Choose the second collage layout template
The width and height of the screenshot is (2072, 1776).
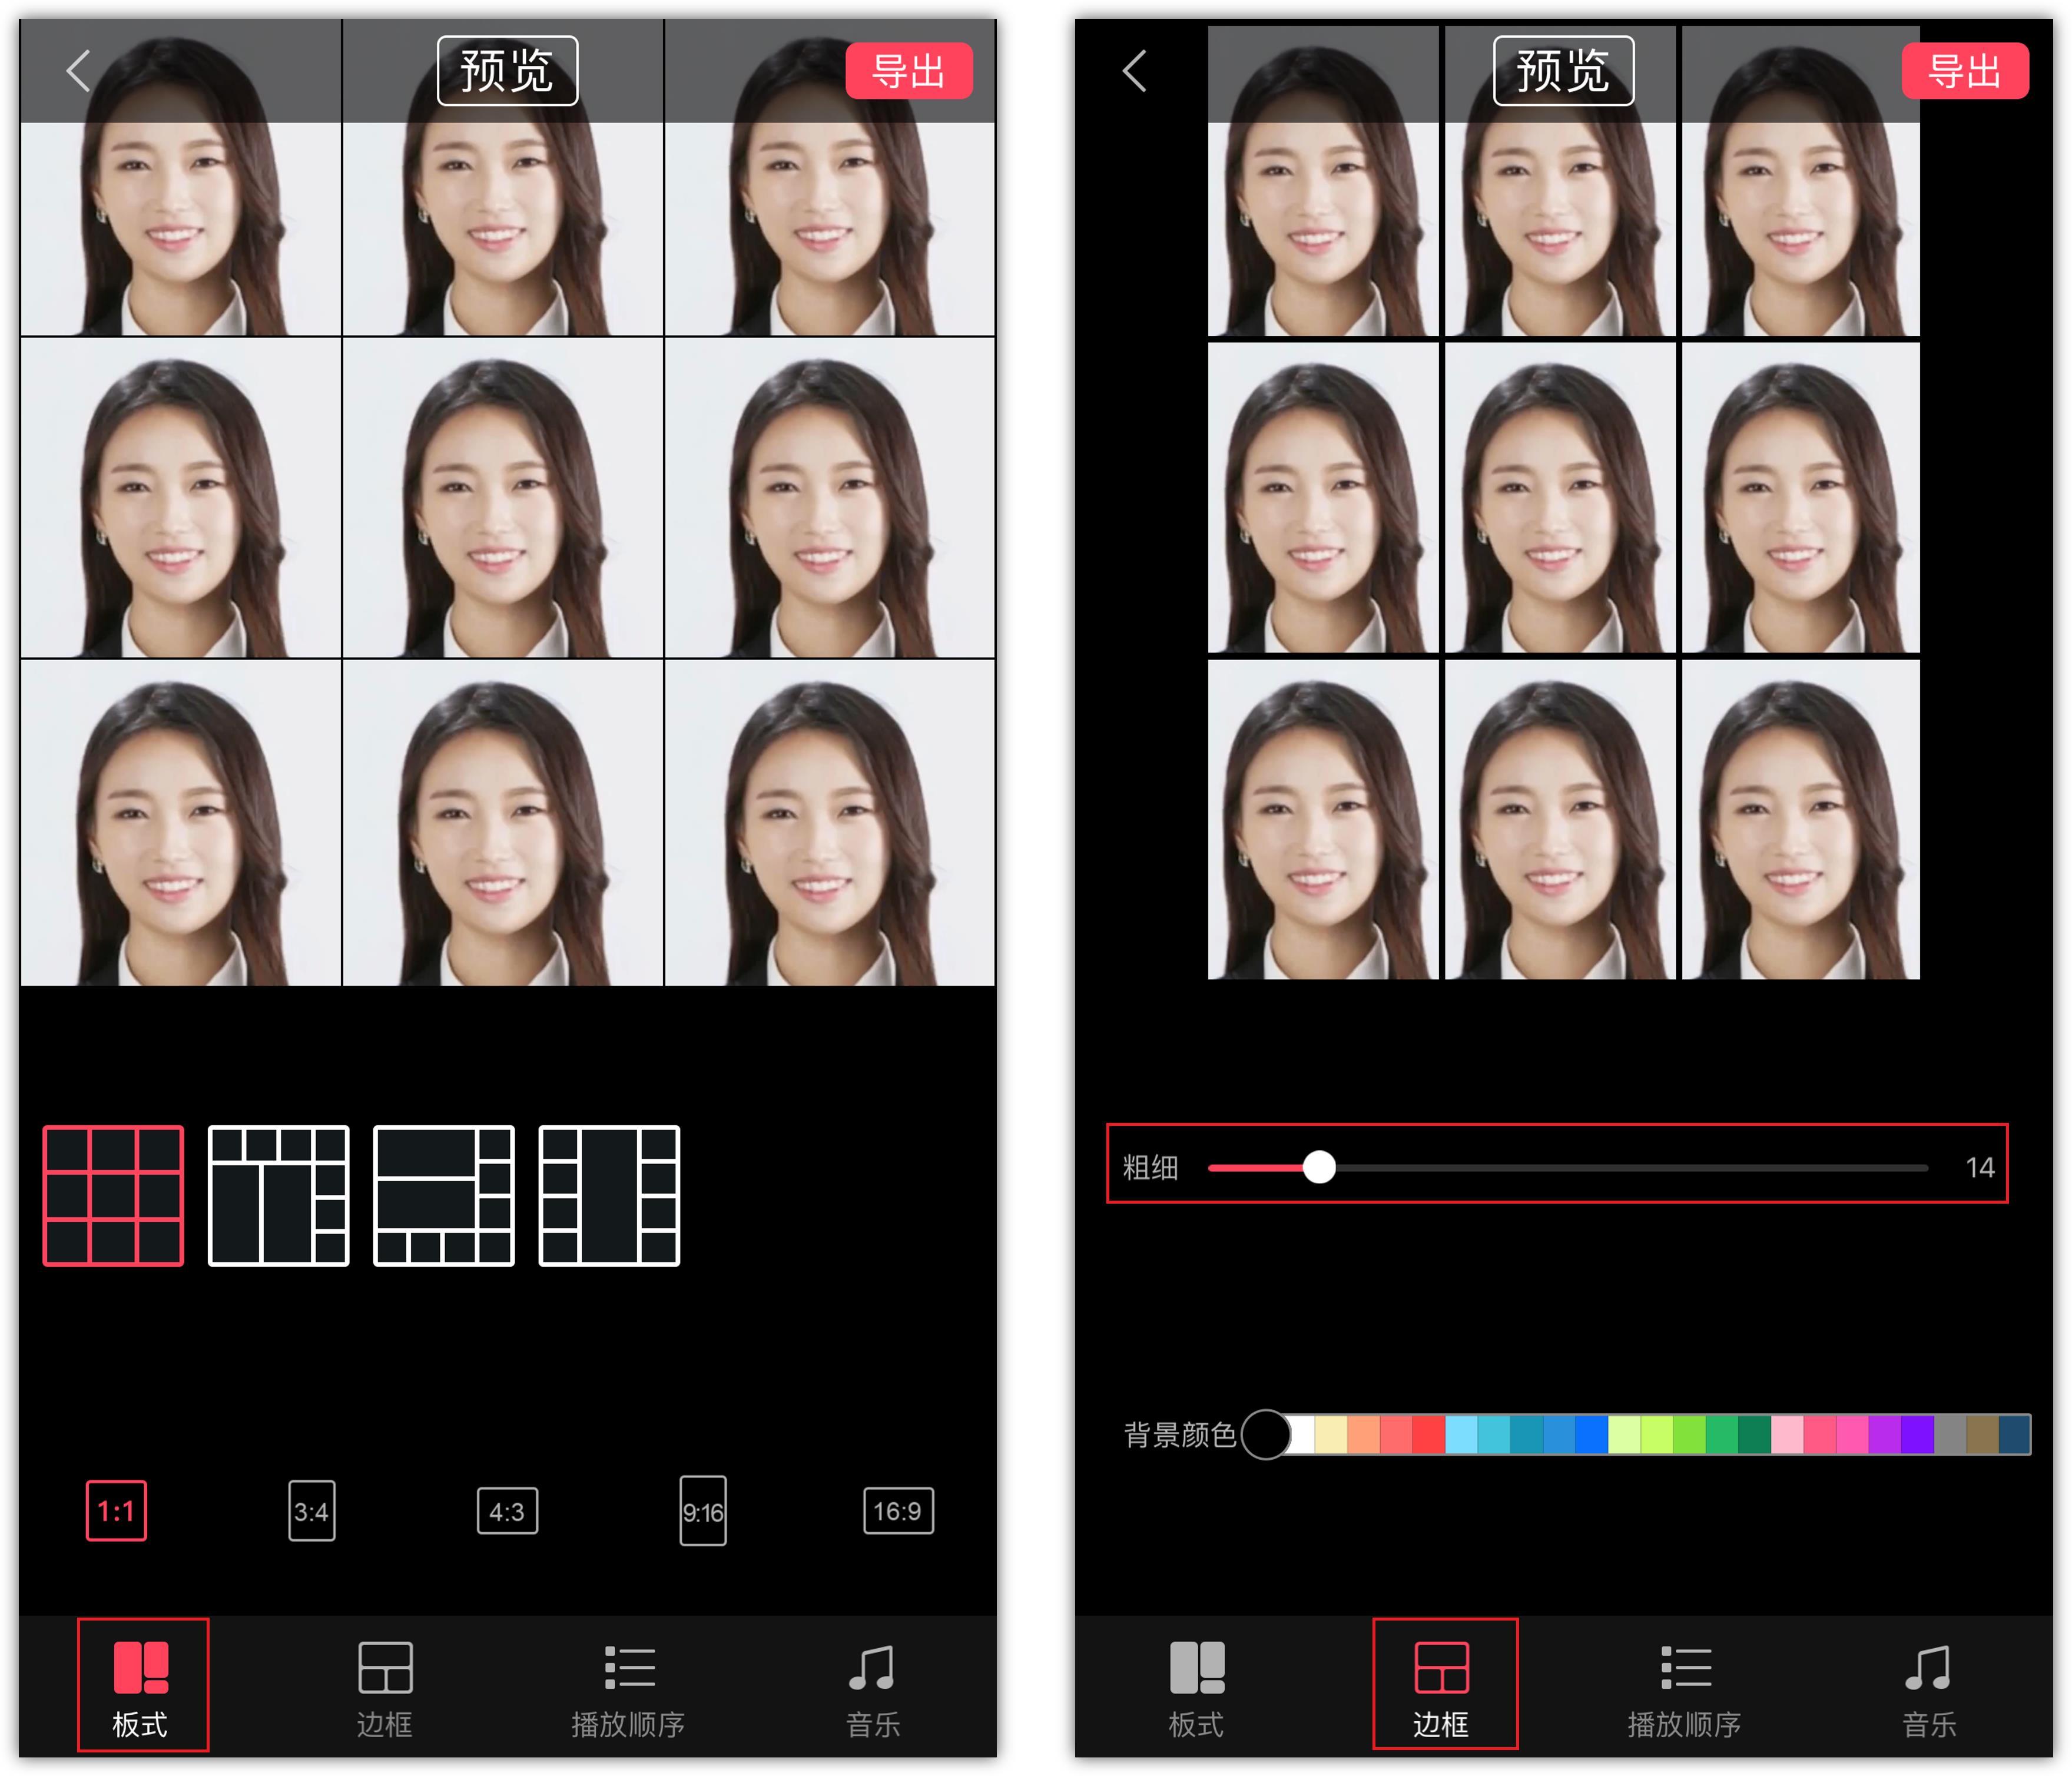(278, 1196)
